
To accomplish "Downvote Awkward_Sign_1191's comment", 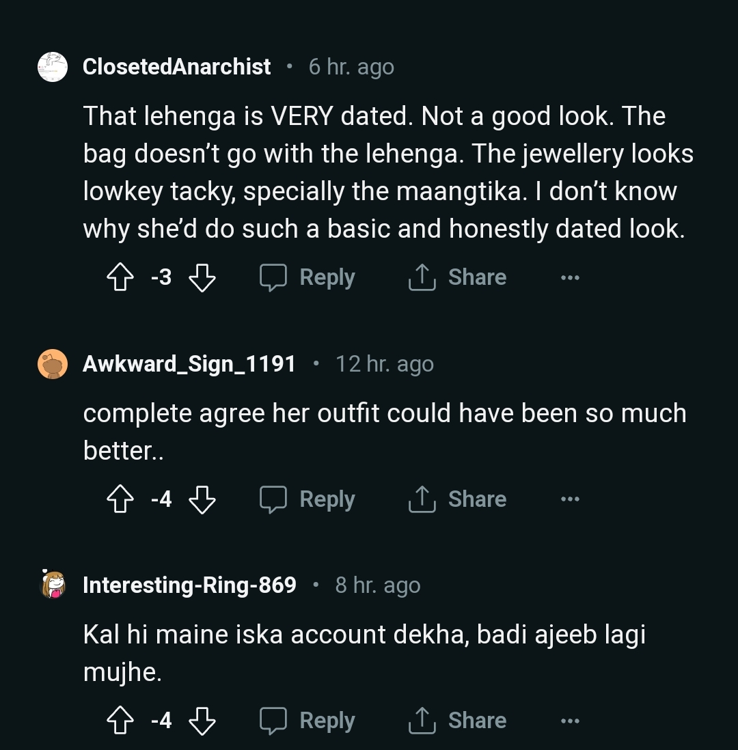I will click(x=202, y=500).
